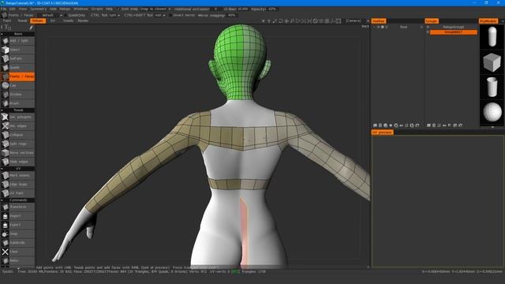The height and width of the screenshot is (284, 505).
Task: Choose the Del. edges tool
Action: (x=17, y=126)
